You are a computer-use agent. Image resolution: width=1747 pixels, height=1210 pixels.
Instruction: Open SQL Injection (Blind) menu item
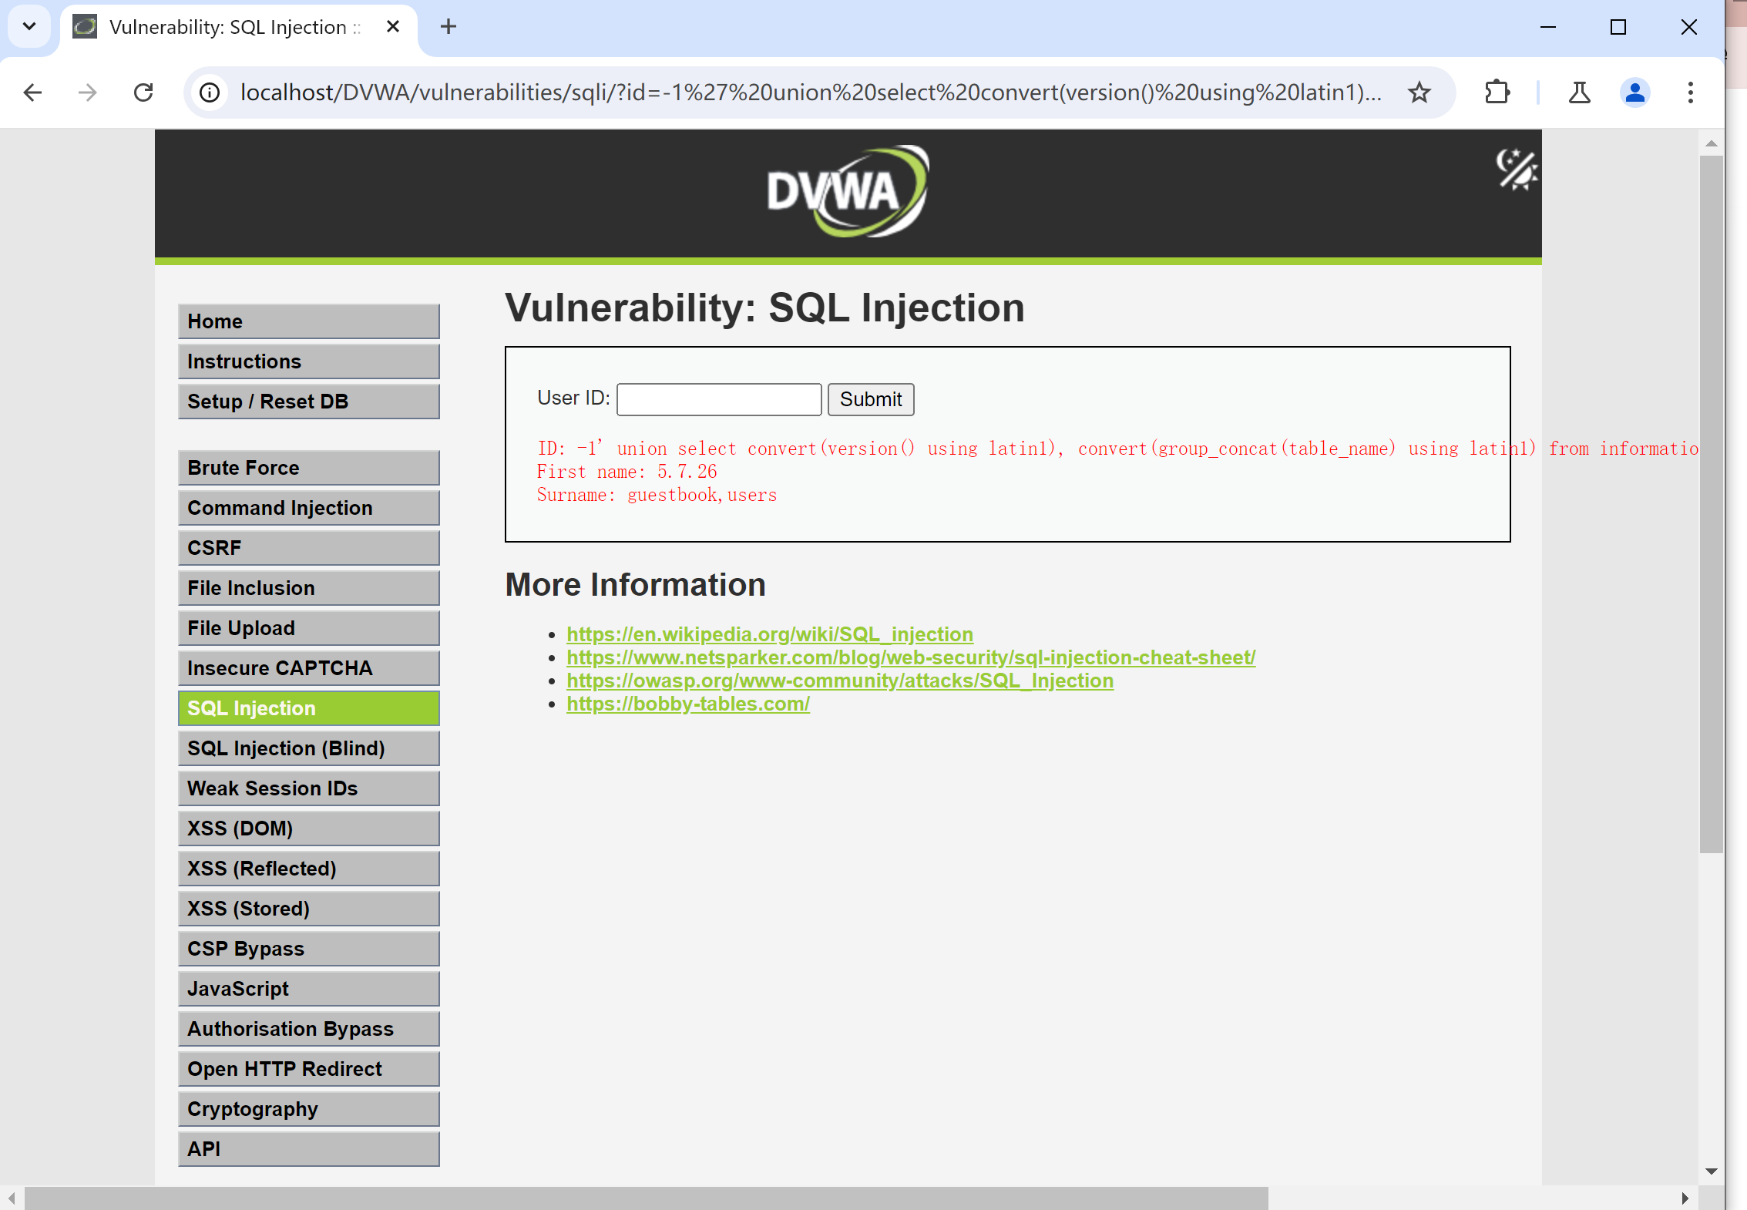pyautogui.click(x=308, y=748)
